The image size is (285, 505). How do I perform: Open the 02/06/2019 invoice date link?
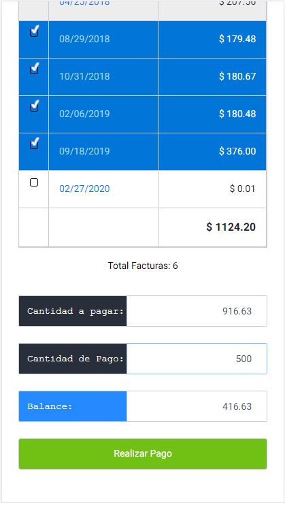click(x=84, y=114)
